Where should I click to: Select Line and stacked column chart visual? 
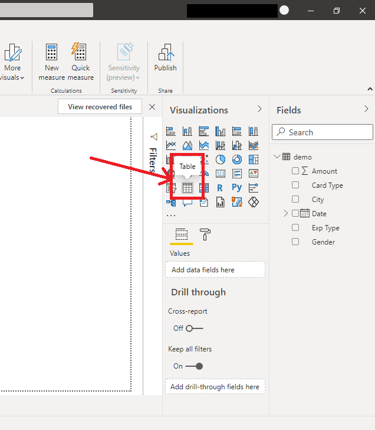coord(221,145)
